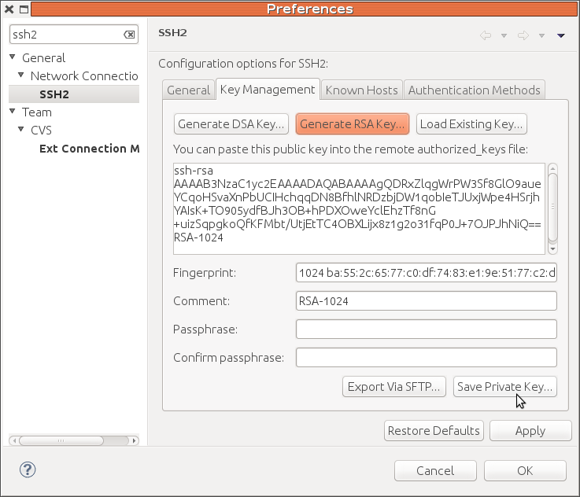Open the help question mark icon
Viewport: 580px width, 497px height.
click(28, 469)
